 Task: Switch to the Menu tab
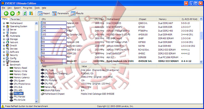coord(5,19)
